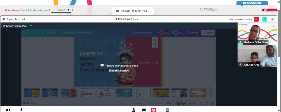Click gray square icon in bottom toolbar

click(x=167, y=110)
